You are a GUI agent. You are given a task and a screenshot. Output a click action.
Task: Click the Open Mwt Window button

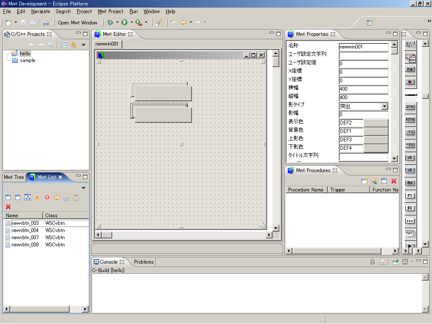[78, 23]
